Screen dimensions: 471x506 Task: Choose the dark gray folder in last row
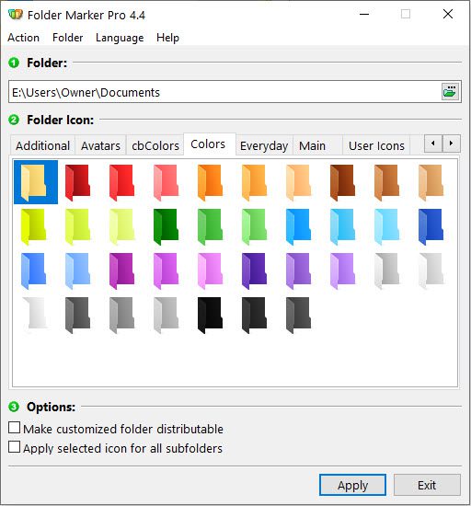pyautogui.click(x=77, y=315)
